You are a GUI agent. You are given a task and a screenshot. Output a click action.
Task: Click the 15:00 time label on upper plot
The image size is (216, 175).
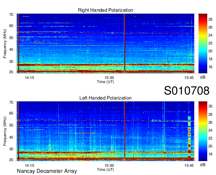[109, 78]
